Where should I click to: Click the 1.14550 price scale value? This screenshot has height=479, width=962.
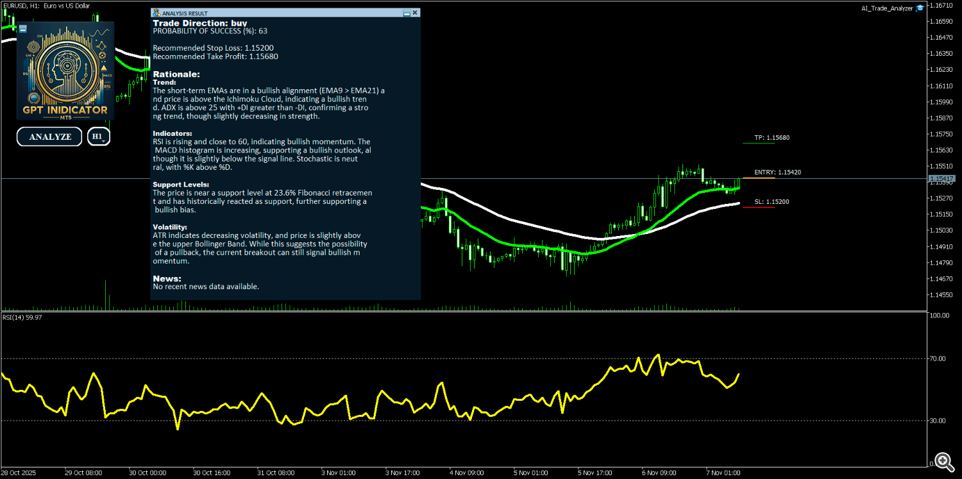(x=943, y=295)
